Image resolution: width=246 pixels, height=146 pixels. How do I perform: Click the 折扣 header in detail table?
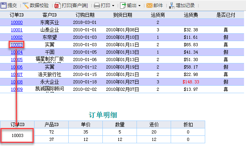[188, 124]
